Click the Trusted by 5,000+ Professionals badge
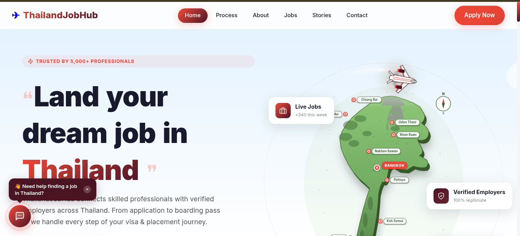This screenshot has width=520, height=236. pyautogui.click(x=138, y=61)
